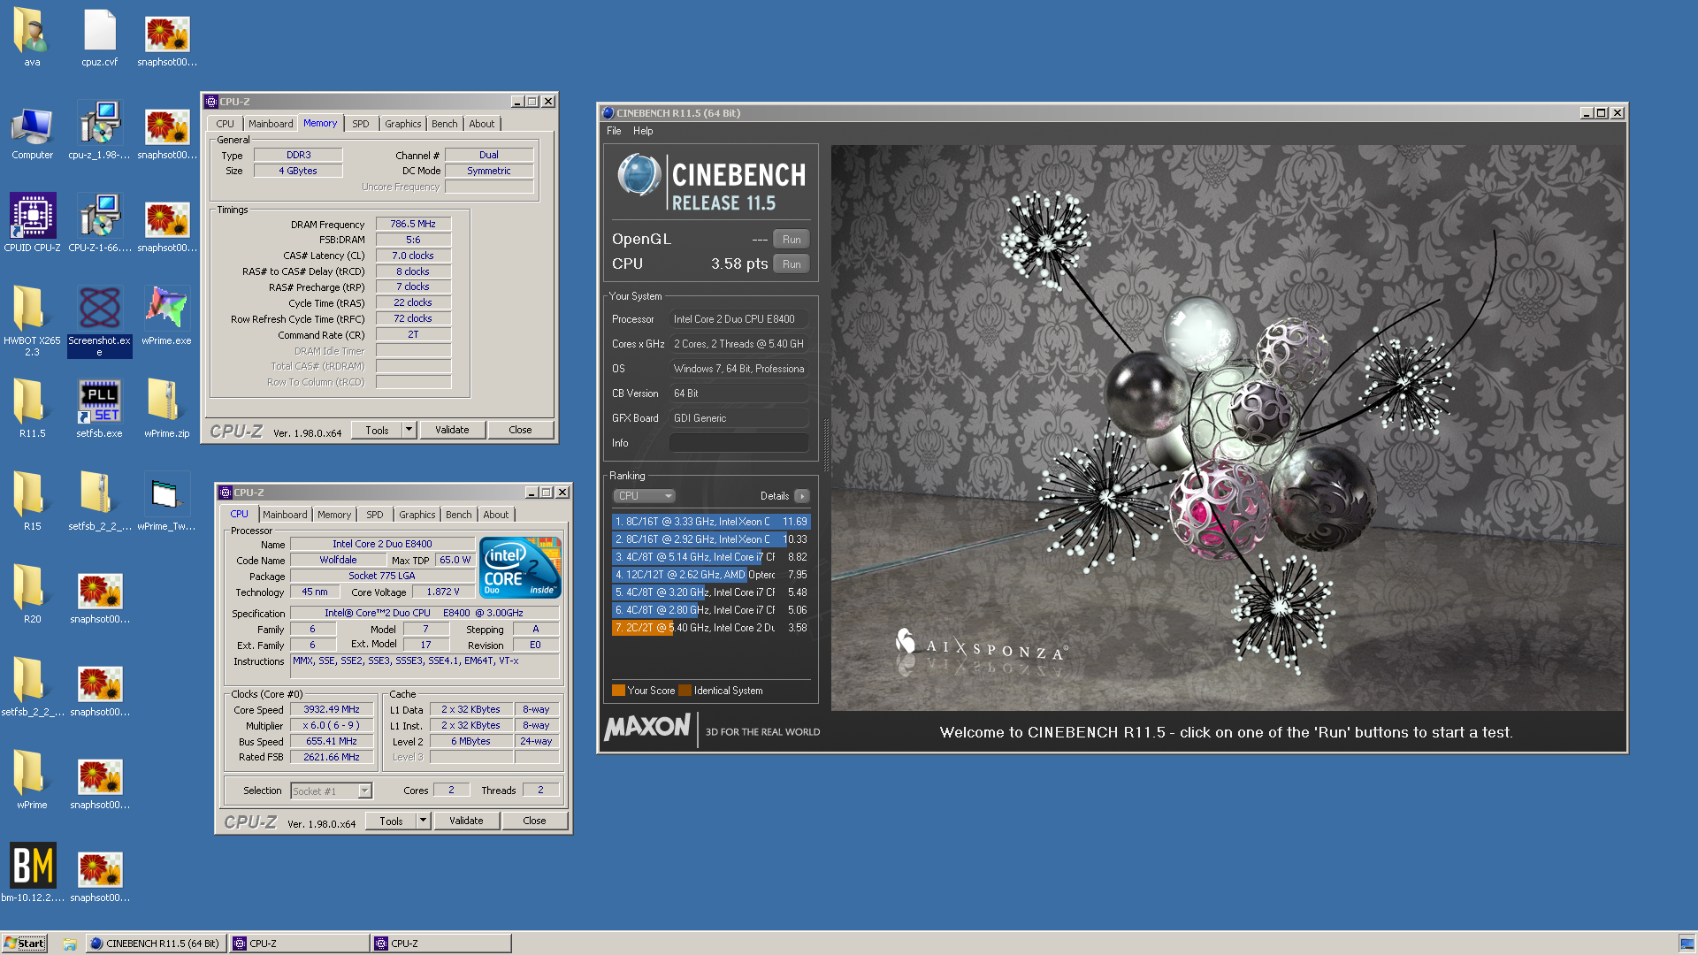Open Bench tab in lower CPU-Z

pos(458,515)
